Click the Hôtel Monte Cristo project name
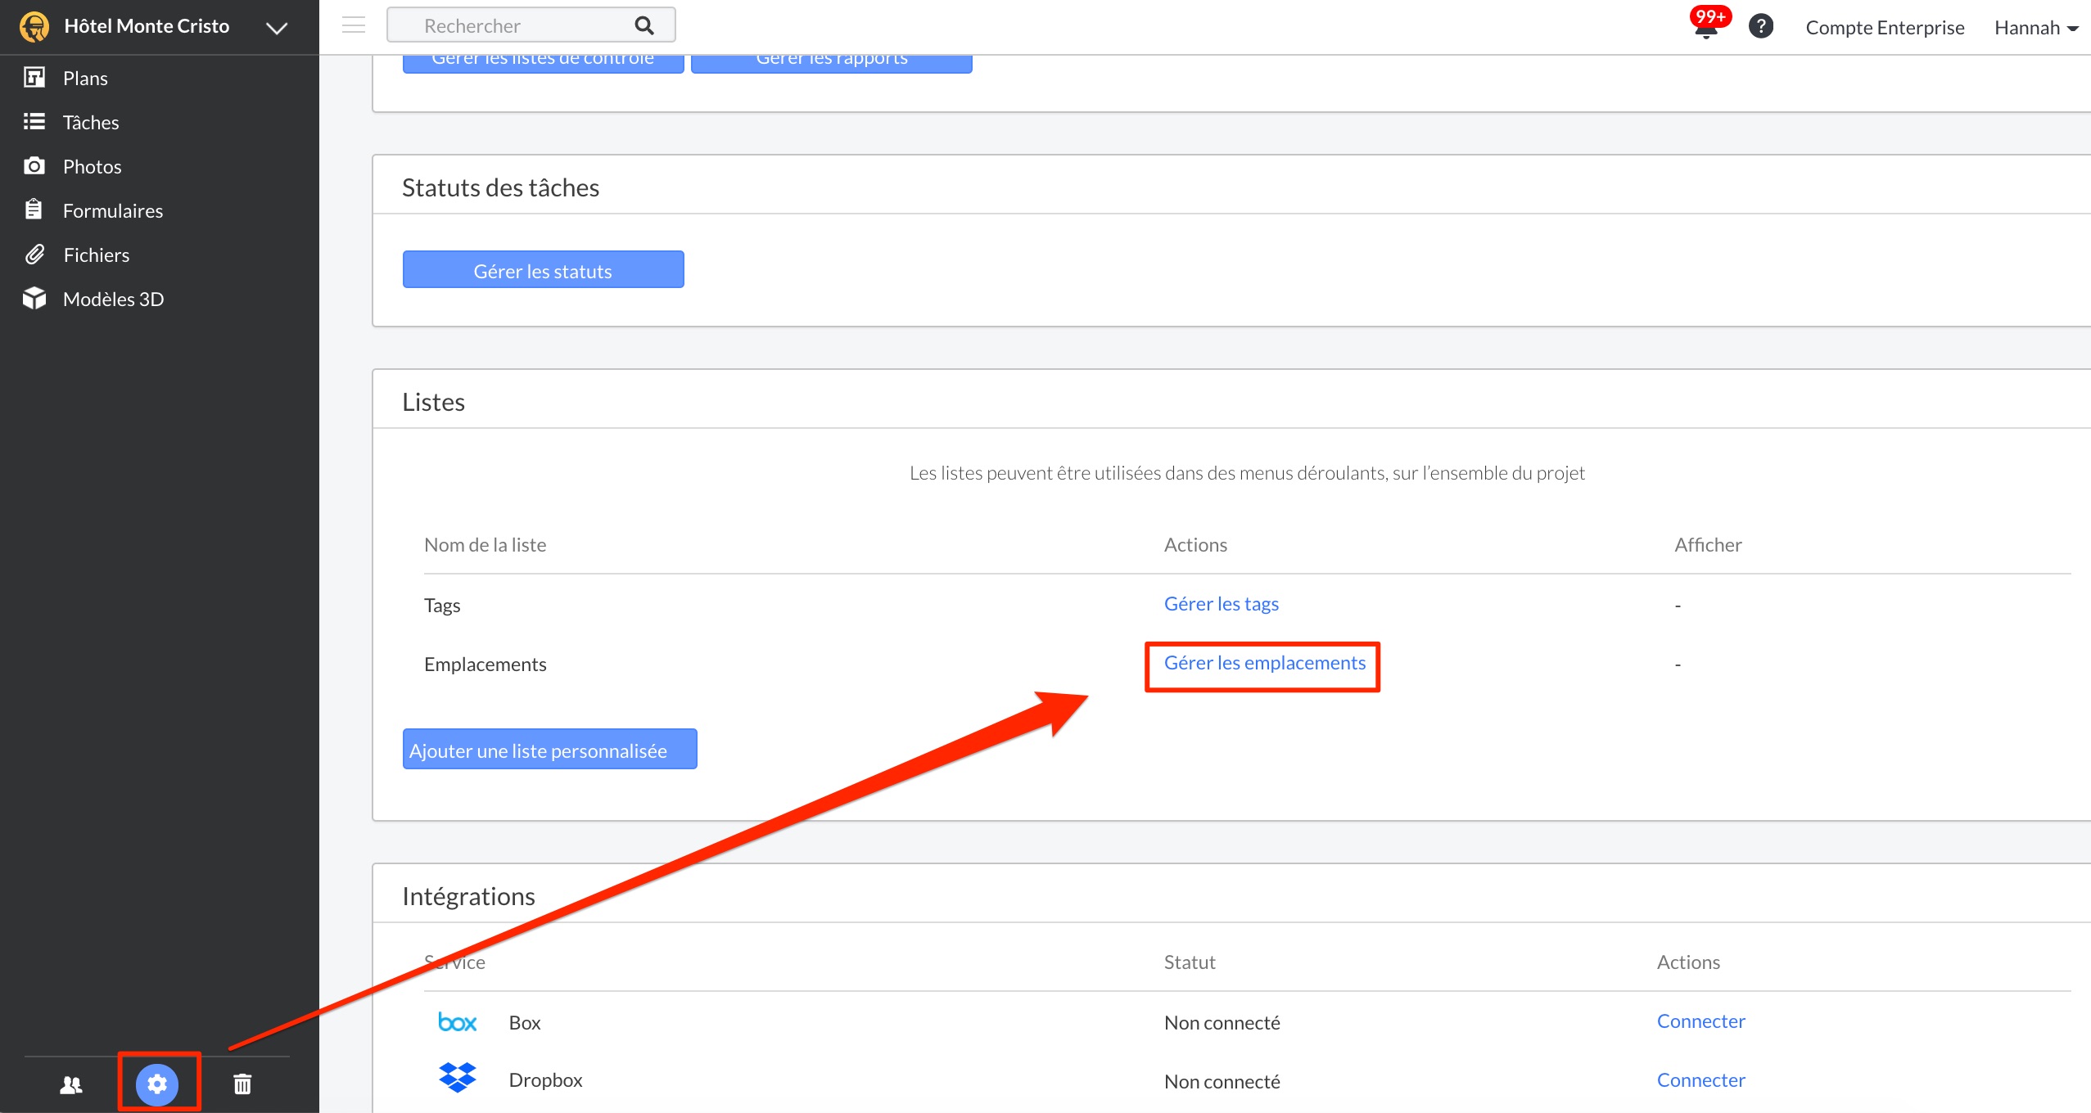 (x=147, y=26)
